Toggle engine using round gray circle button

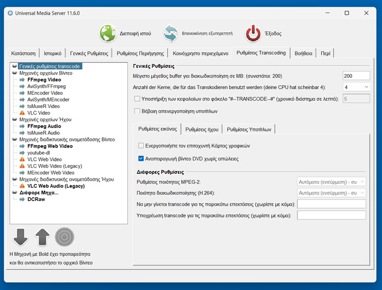[64, 237]
